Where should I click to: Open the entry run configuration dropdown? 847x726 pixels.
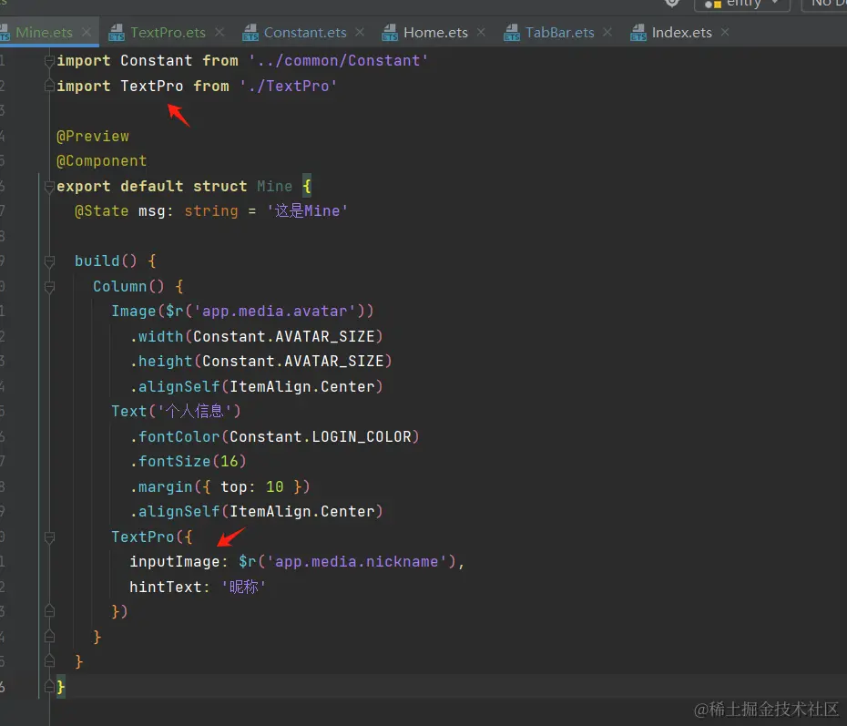pos(742,5)
